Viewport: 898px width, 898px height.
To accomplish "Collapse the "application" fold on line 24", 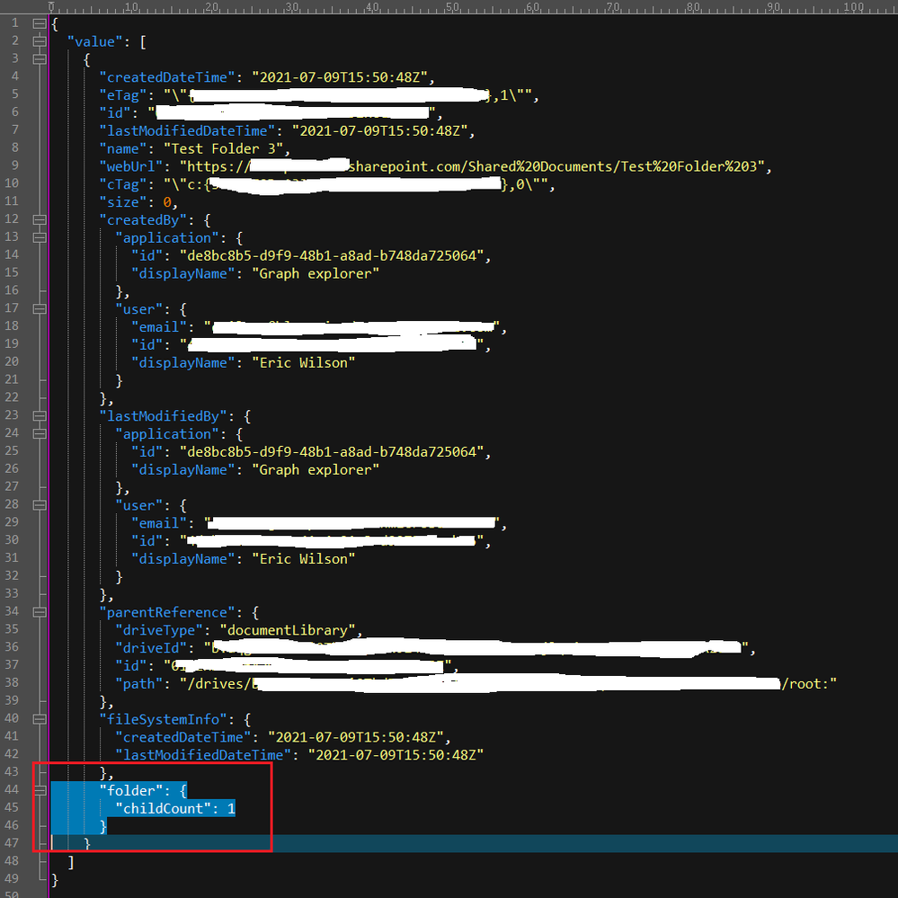I will pyautogui.click(x=38, y=433).
